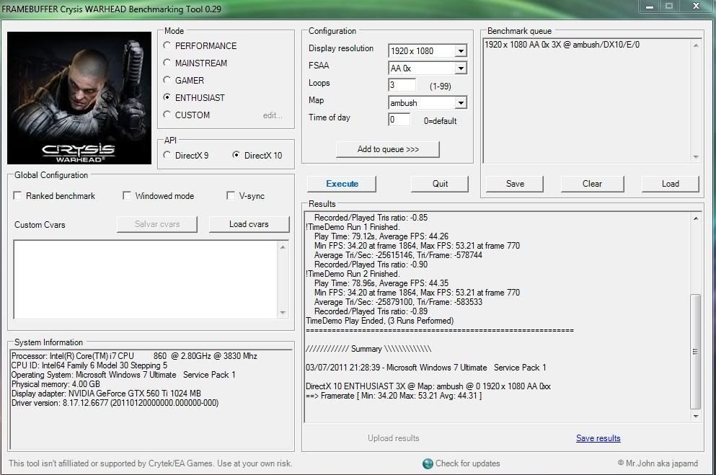Viewport: 716px width, 475px height.
Task: Click the Custom Cvars box scroll-up arrow
Action: point(283,247)
